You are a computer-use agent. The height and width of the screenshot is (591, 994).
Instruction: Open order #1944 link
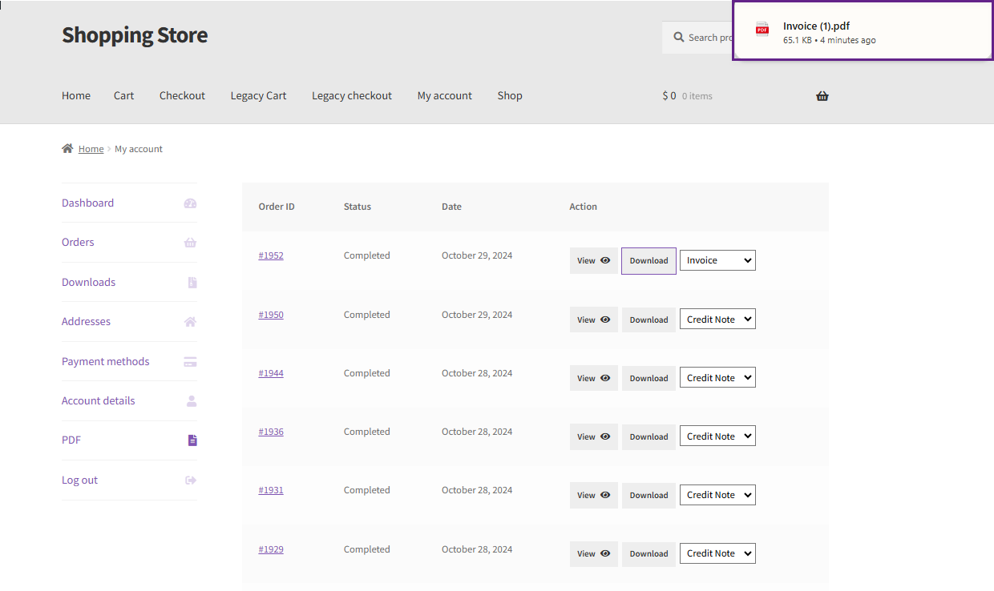(x=271, y=373)
